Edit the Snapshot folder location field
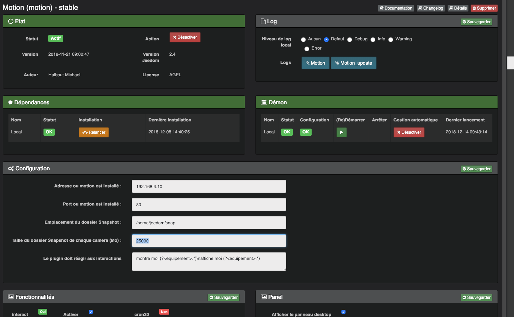514x317 pixels. [x=209, y=223]
